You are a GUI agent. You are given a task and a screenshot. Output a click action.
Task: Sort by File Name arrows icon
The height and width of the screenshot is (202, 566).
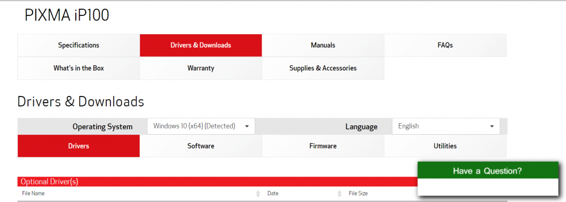[x=258, y=194]
